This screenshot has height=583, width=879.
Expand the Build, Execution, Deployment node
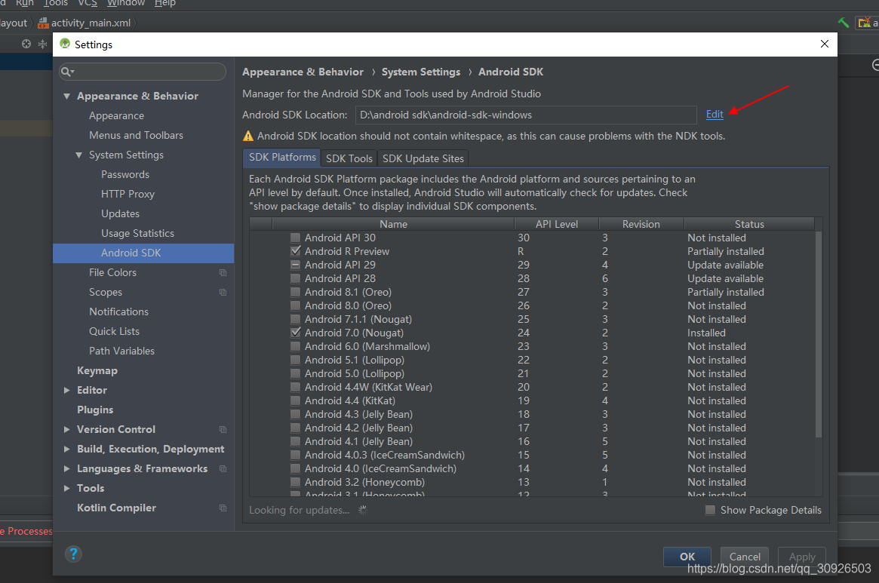point(66,449)
